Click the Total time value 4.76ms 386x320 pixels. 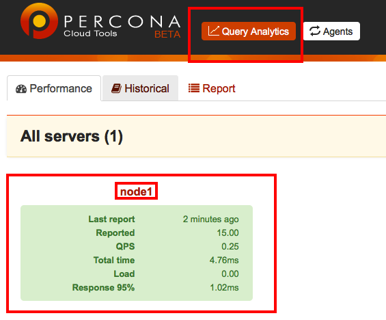tap(224, 260)
